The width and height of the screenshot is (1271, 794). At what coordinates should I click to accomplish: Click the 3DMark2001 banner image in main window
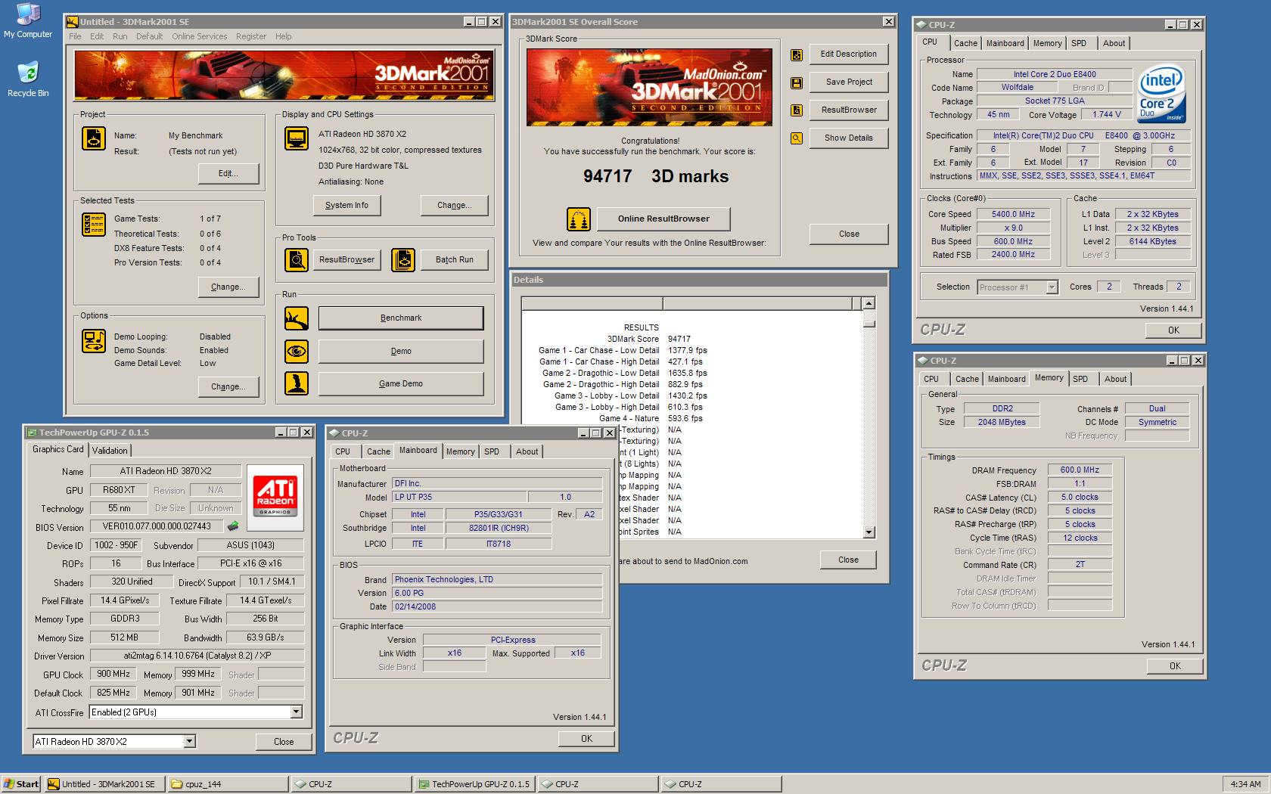284,76
